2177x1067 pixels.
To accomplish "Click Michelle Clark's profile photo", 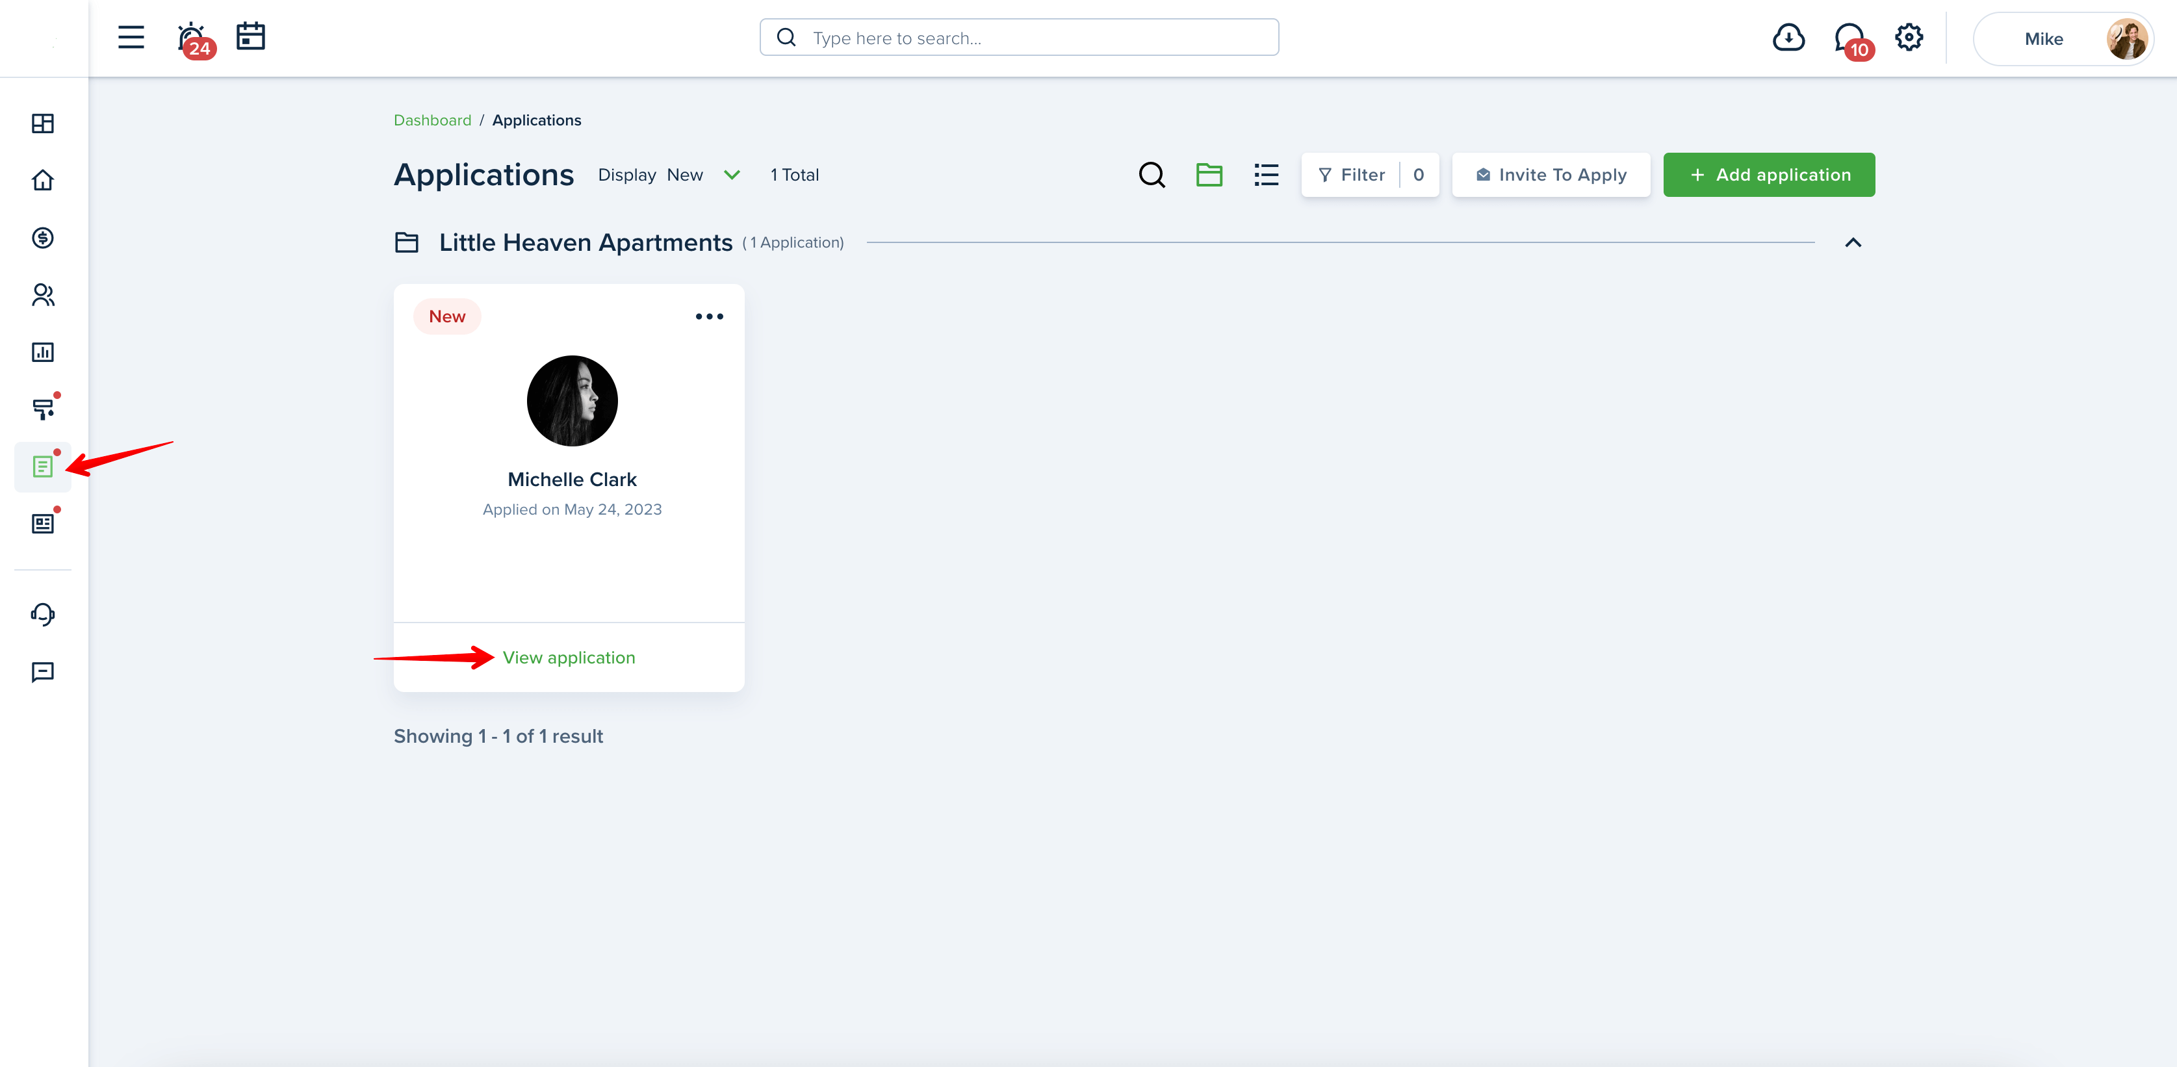I will pos(572,400).
